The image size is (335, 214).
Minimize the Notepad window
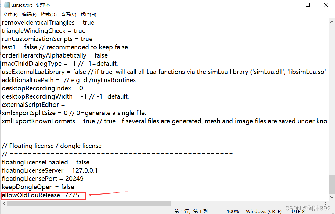[x=290, y=5]
